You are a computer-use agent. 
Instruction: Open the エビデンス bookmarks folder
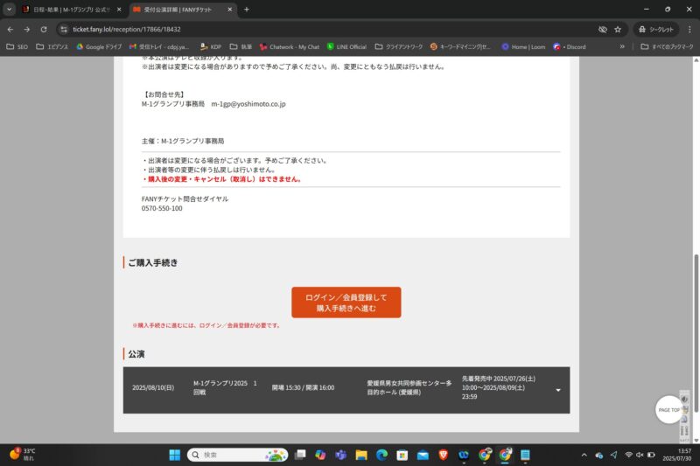[x=52, y=47]
